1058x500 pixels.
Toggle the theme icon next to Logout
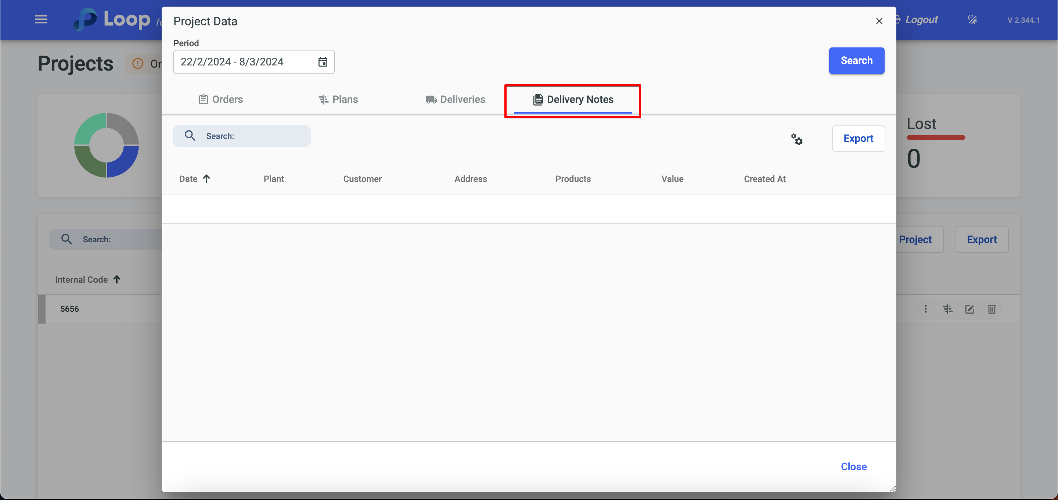(972, 20)
